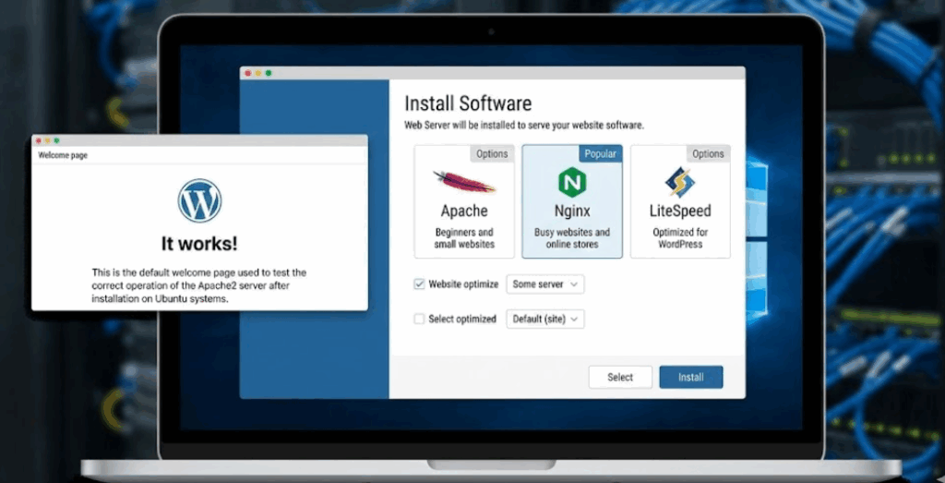Click the Options tag on LiteSpeed card

pos(708,153)
